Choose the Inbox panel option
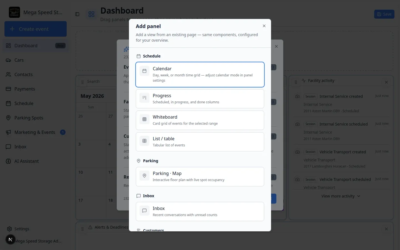The image size is (400, 250). pos(200,211)
